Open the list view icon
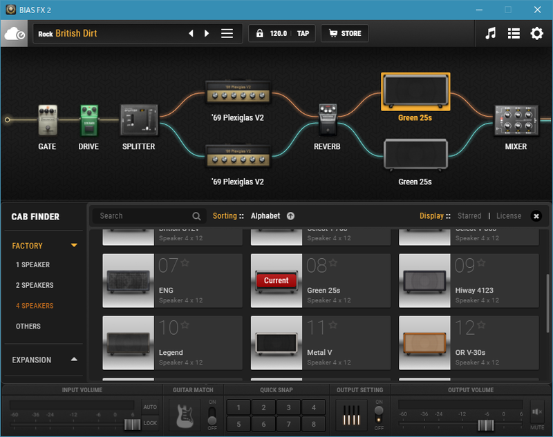The height and width of the screenshot is (437, 553). click(x=514, y=33)
